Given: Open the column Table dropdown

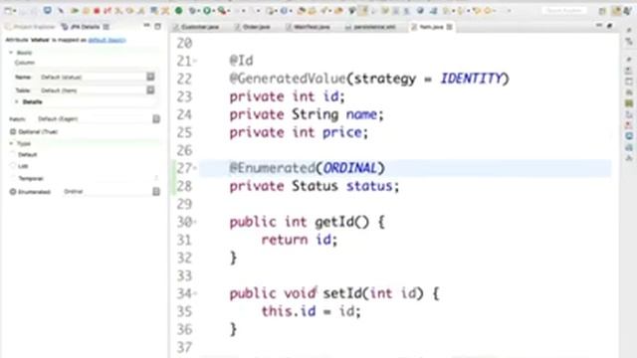Looking at the screenshot, I should coord(150,90).
